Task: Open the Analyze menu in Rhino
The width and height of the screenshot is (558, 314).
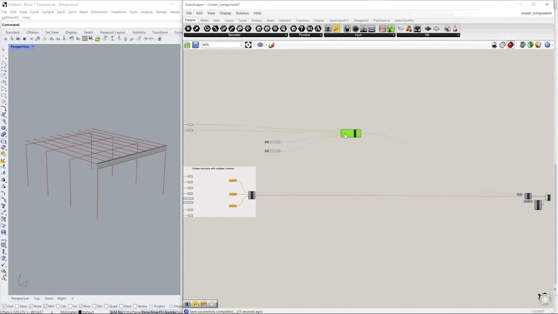Action: (146, 12)
